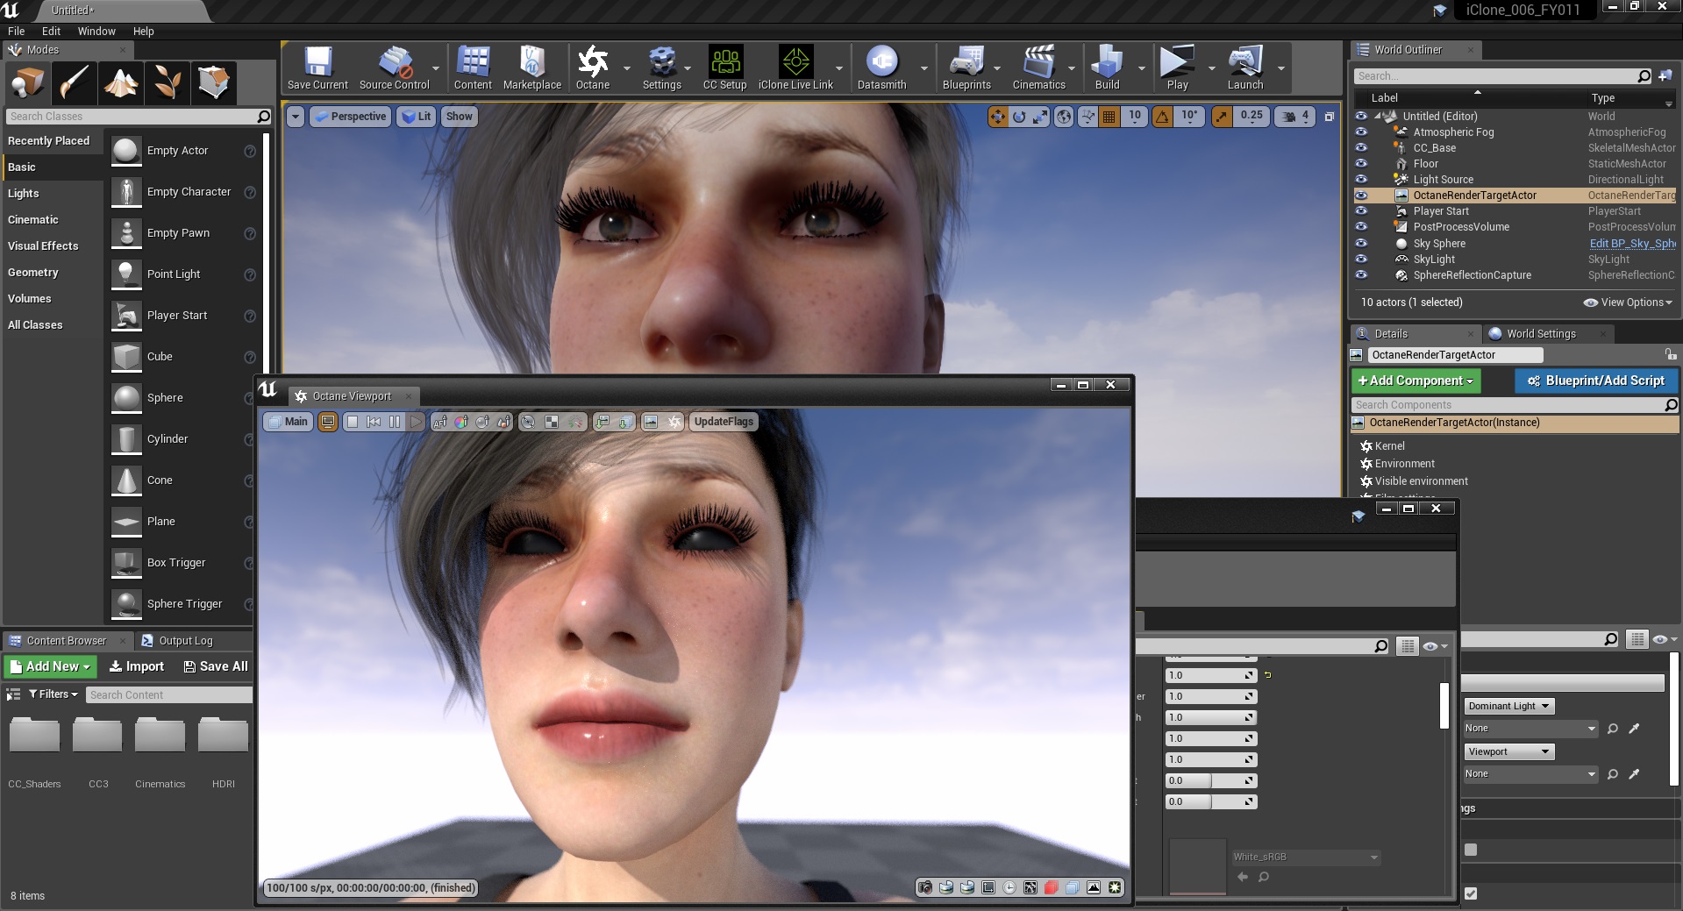Screen dimensions: 1683x911
Task: Toggle visibility of Player Start
Action: coord(1361,211)
